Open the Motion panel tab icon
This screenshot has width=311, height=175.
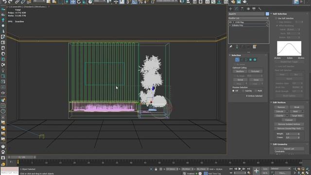(248, 9)
